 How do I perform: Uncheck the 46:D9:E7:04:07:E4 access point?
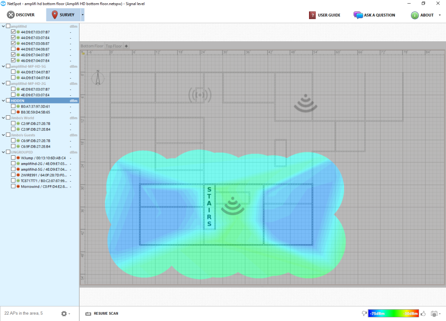pyautogui.click(x=13, y=60)
